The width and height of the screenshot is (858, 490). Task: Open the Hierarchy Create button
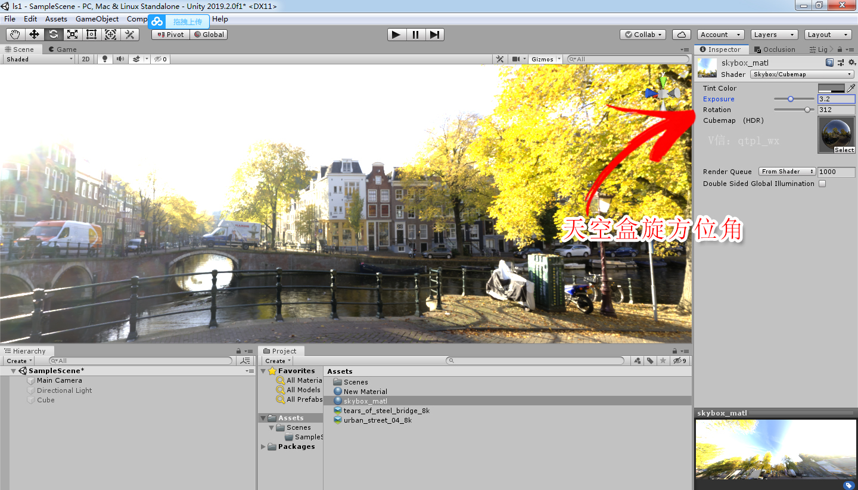pos(19,361)
